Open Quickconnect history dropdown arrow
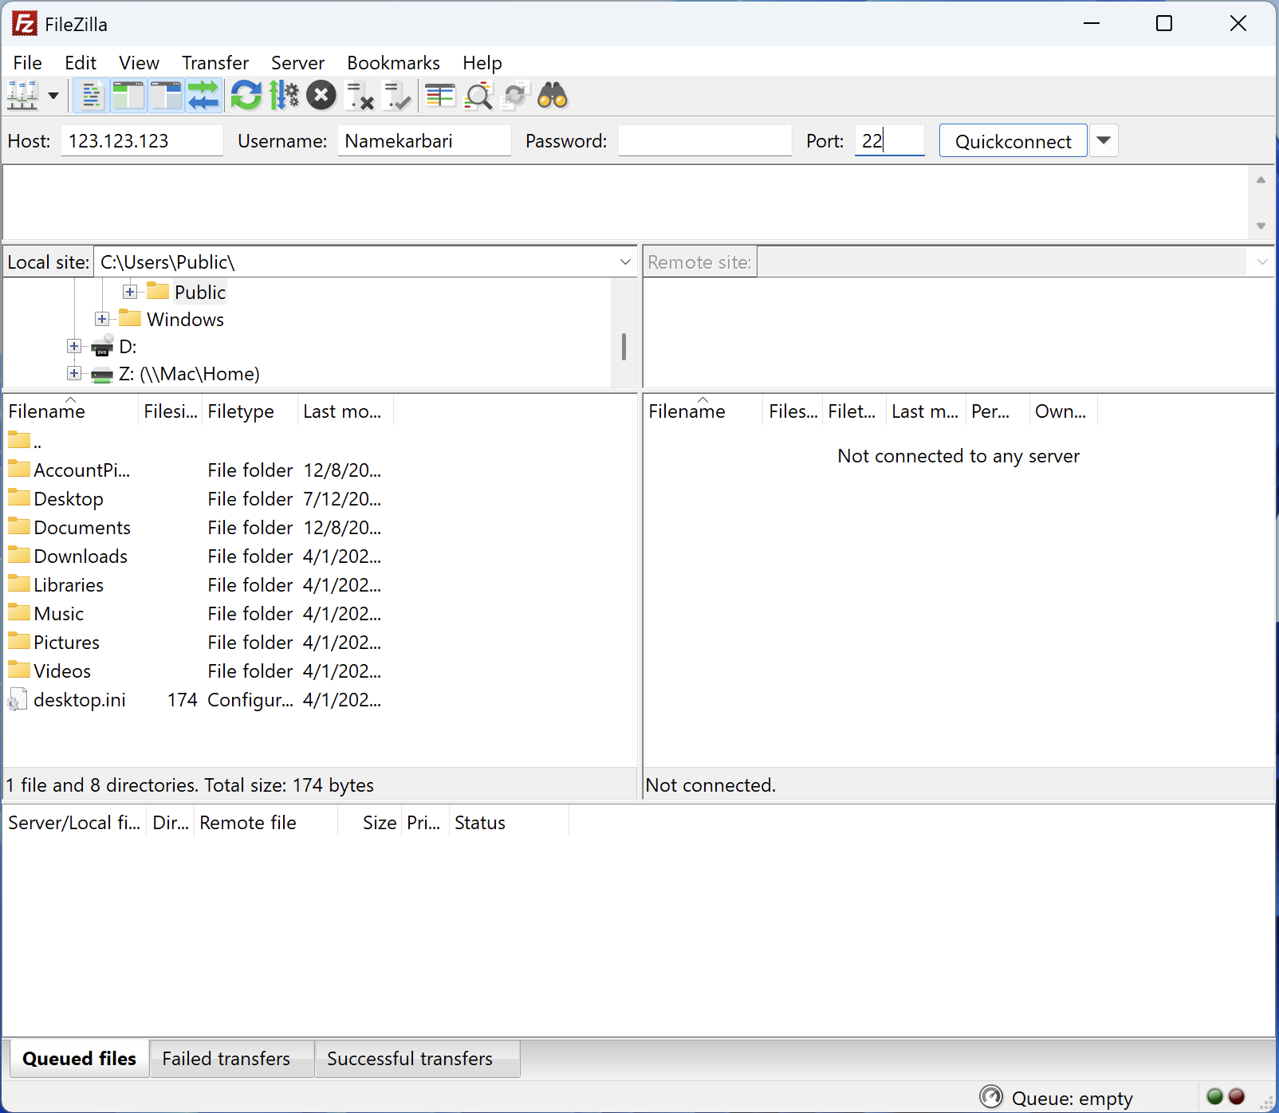The image size is (1279, 1113). (1104, 141)
